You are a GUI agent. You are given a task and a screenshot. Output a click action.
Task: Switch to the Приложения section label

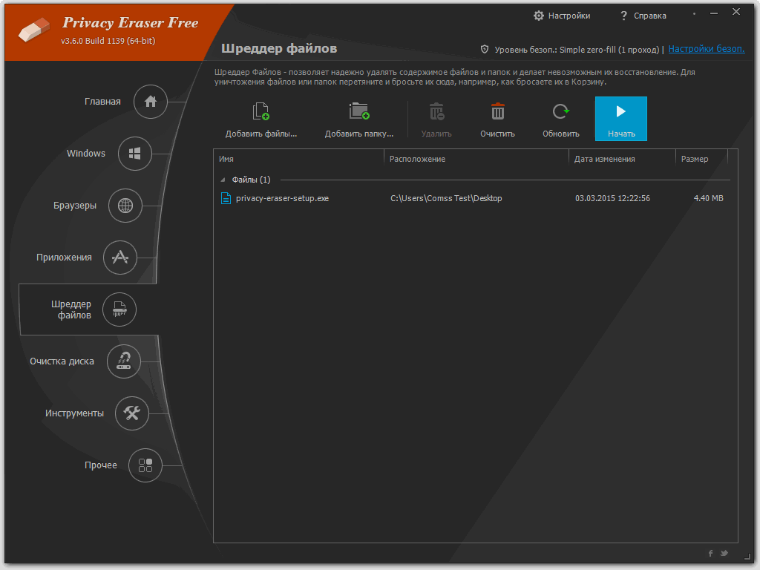(x=64, y=258)
